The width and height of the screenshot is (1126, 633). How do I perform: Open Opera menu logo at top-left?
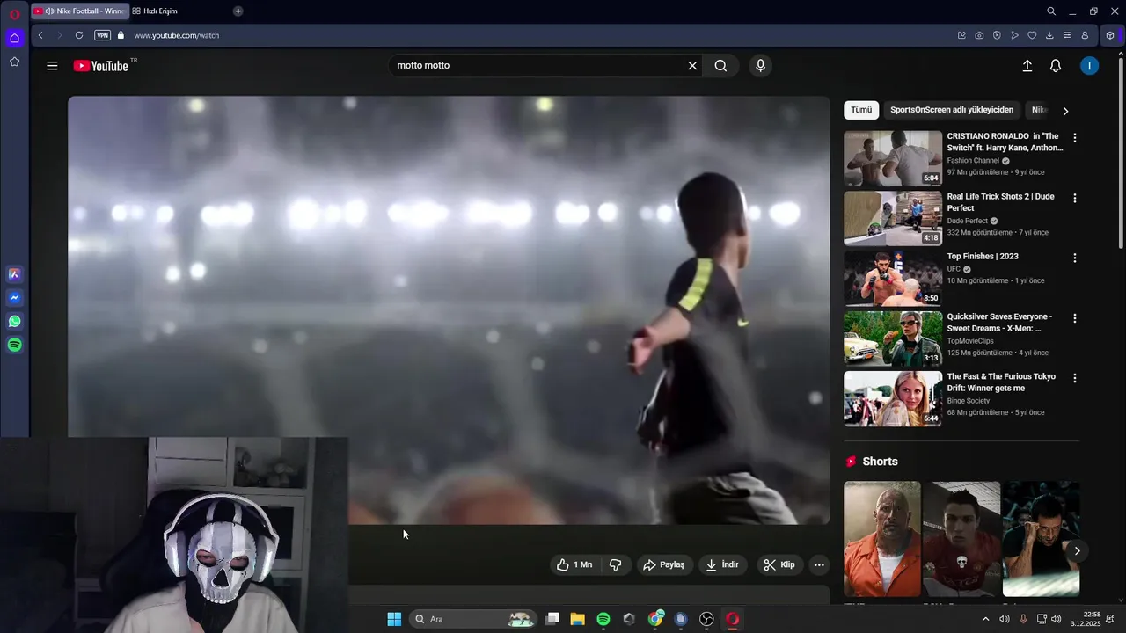tap(14, 14)
